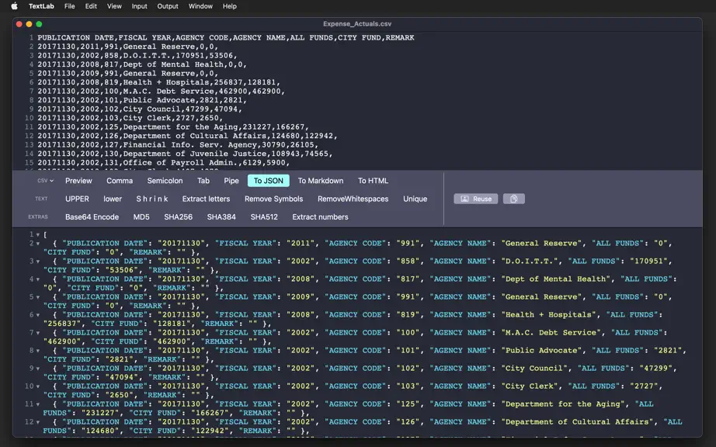Open the Help menu
716x447 pixels.
(x=230, y=6)
